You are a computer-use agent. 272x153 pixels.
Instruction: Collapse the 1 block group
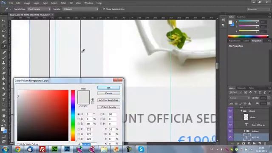241,111
